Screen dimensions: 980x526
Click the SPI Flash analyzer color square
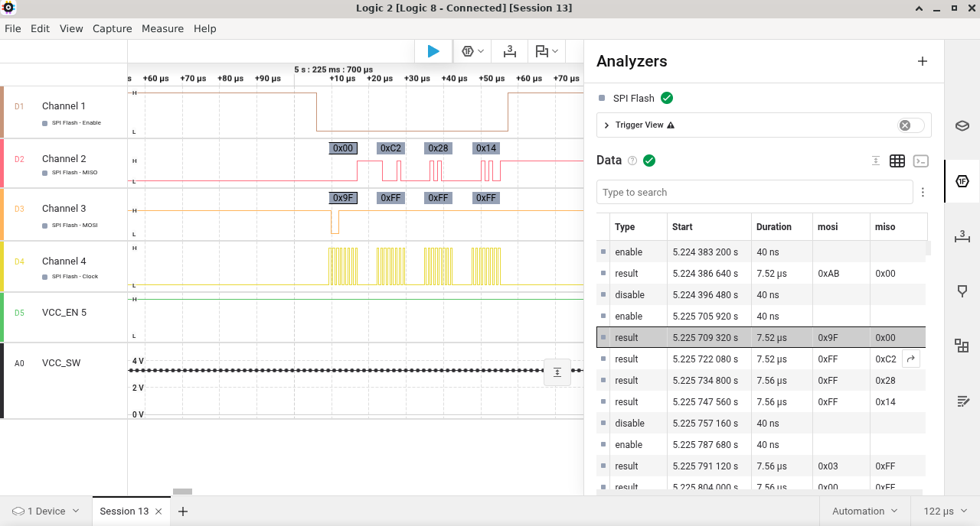click(603, 98)
